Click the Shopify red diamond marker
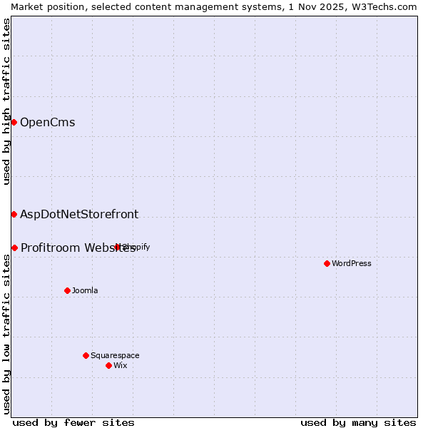The image size is (428, 428). [x=118, y=247]
